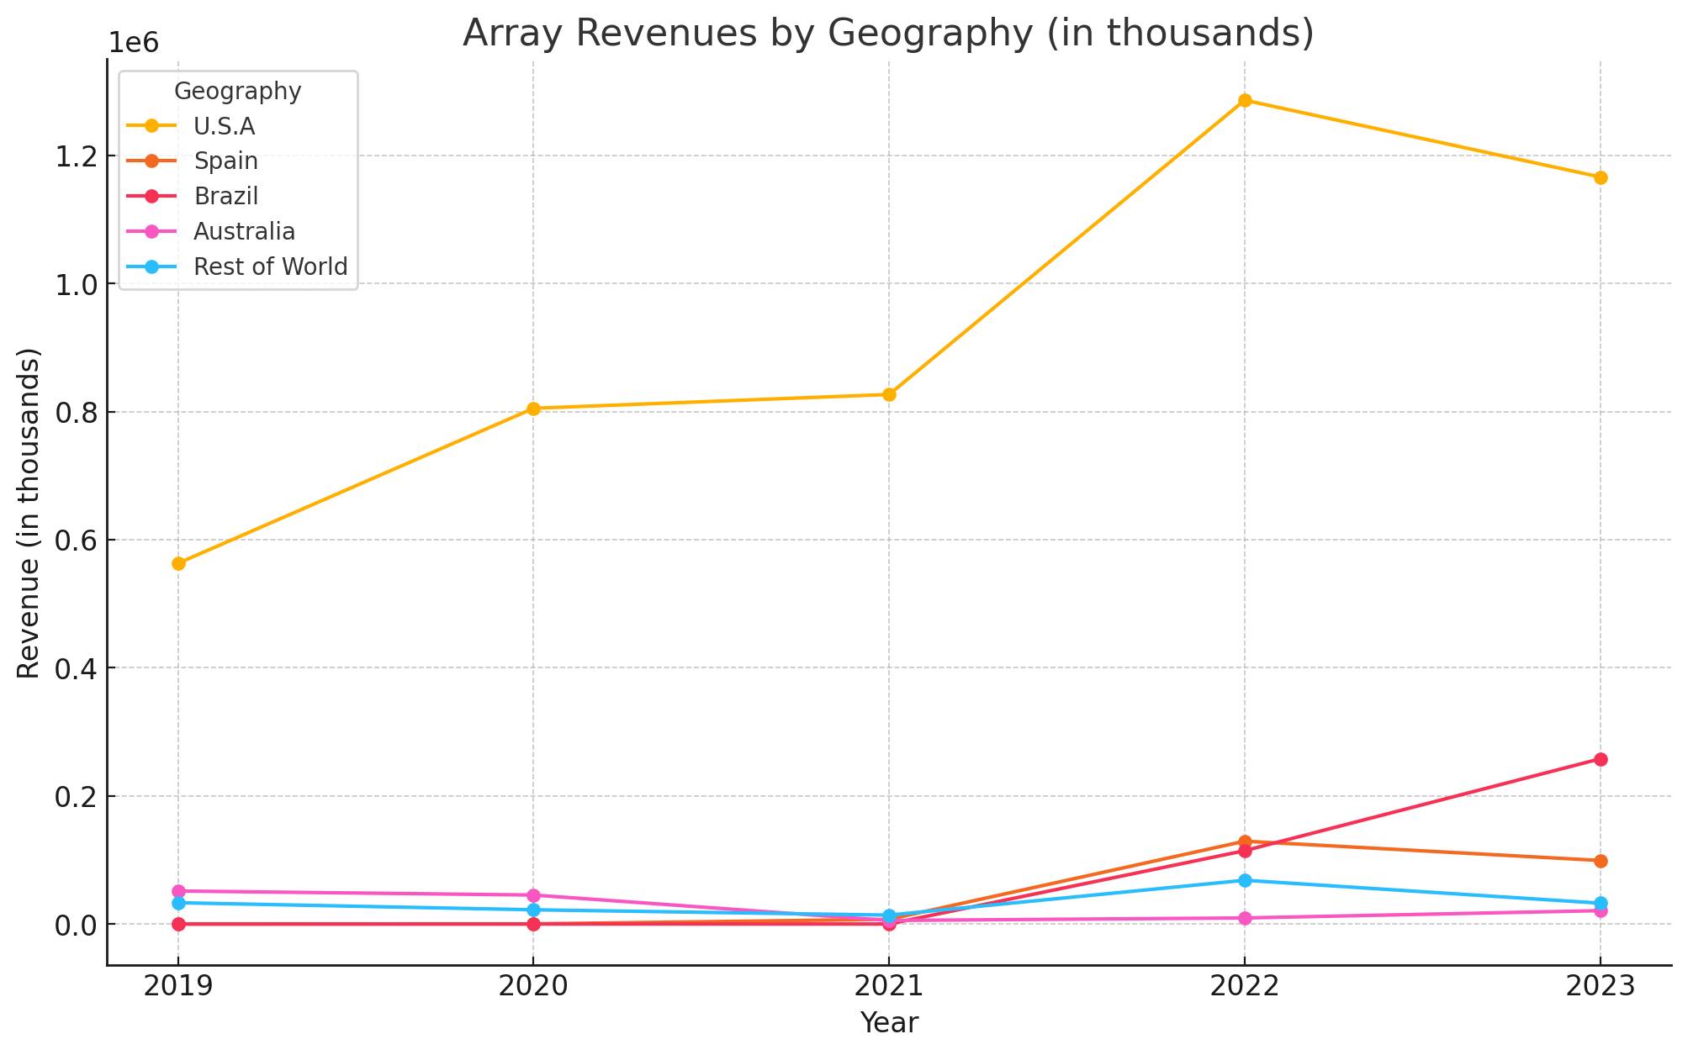
Task: Click the U.S.A 2022 peak data point
Action: coord(1245,101)
